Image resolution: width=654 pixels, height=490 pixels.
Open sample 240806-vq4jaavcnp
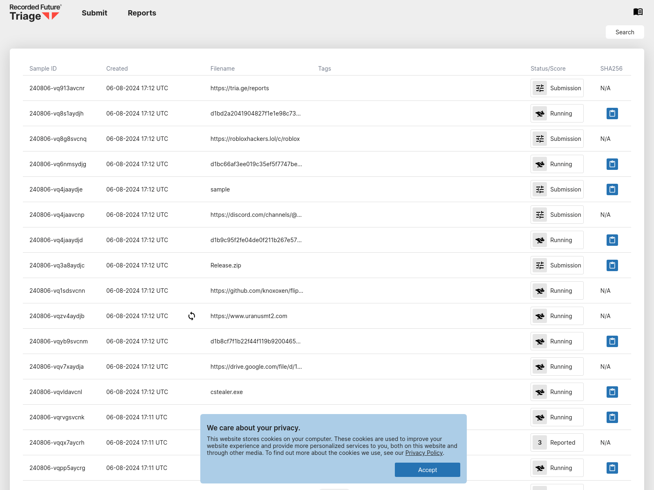click(57, 215)
